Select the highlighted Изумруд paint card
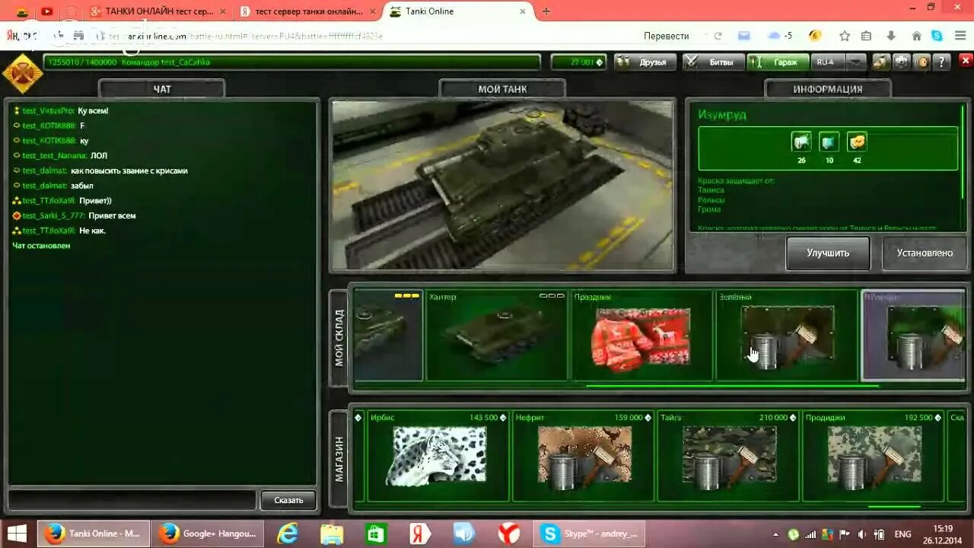This screenshot has width=974, height=548. pos(914,335)
